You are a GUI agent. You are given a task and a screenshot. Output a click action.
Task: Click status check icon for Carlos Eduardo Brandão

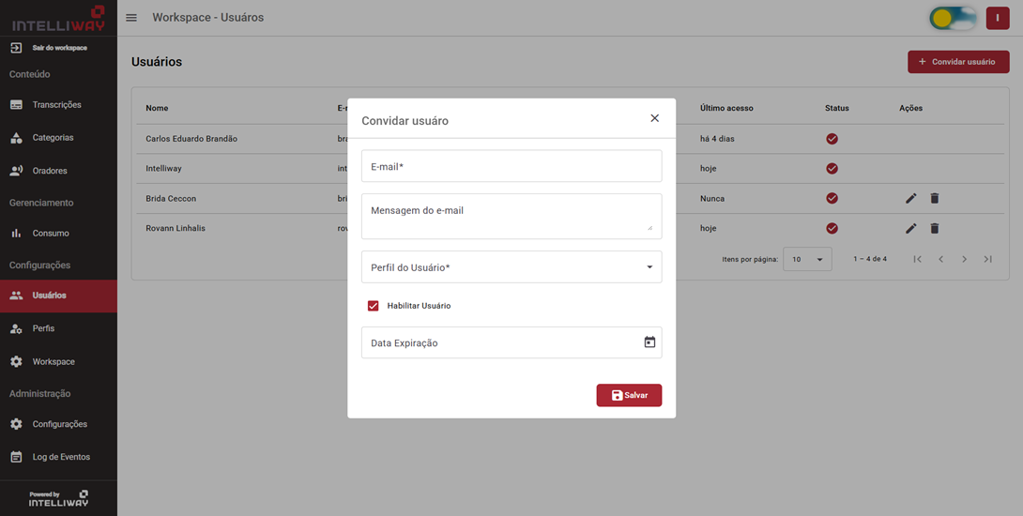click(x=832, y=139)
